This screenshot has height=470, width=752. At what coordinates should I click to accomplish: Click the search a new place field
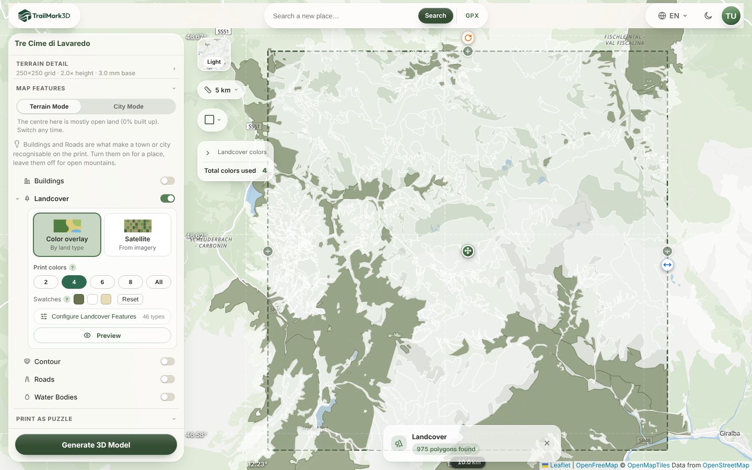tap(342, 16)
